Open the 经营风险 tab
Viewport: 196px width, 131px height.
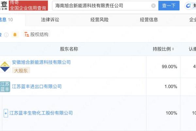tap(99, 20)
